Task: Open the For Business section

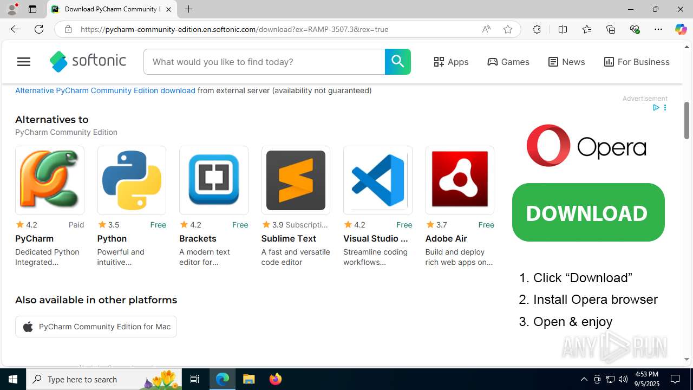Action: [637, 62]
